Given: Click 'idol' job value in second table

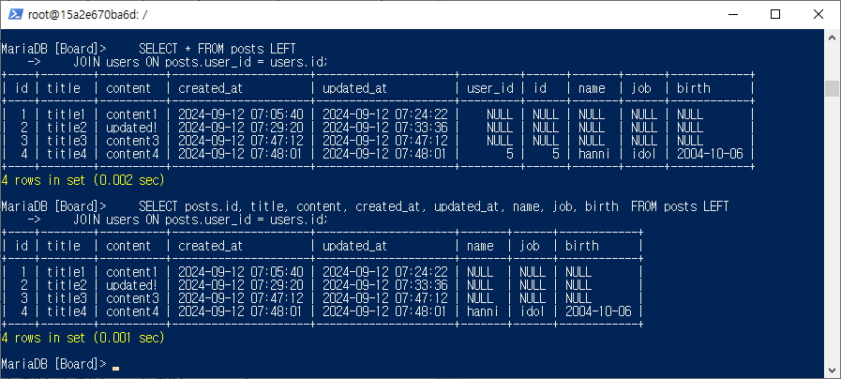Looking at the screenshot, I should [532, 311].
